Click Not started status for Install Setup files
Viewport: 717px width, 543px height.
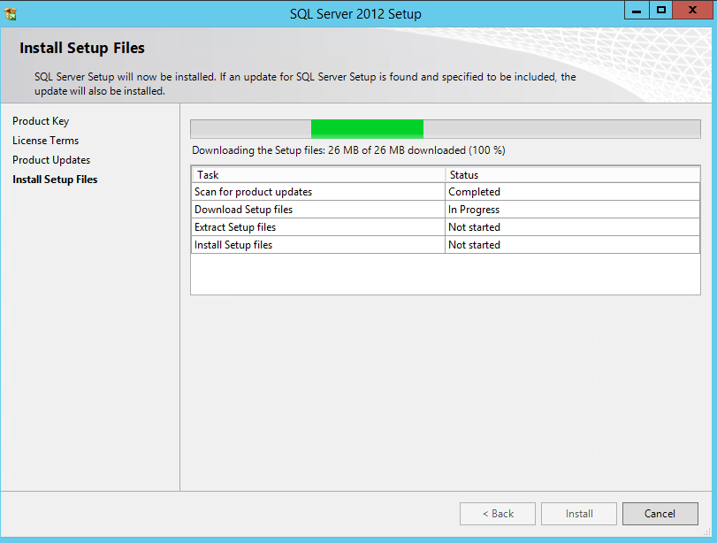573,245
